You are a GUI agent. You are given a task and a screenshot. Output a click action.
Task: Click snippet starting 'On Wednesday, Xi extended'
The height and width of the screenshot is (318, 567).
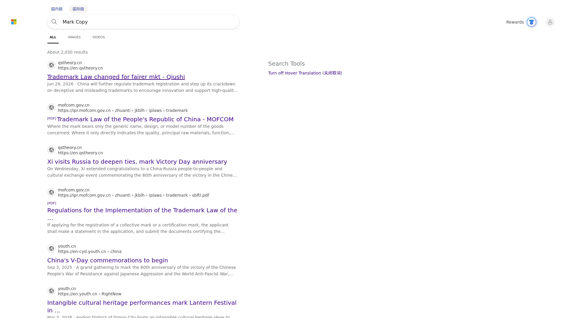[142, 172]
